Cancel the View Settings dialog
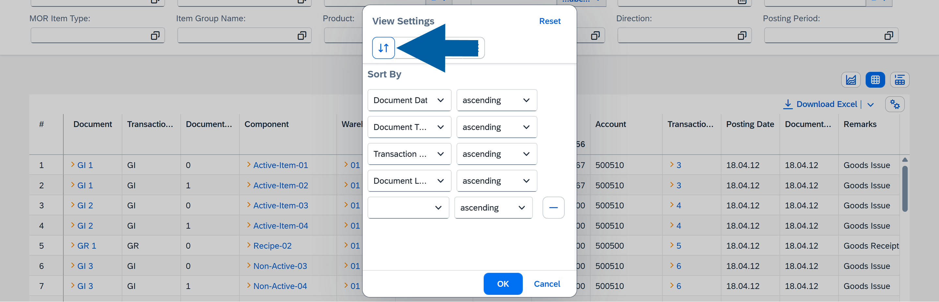 (547, 283)
